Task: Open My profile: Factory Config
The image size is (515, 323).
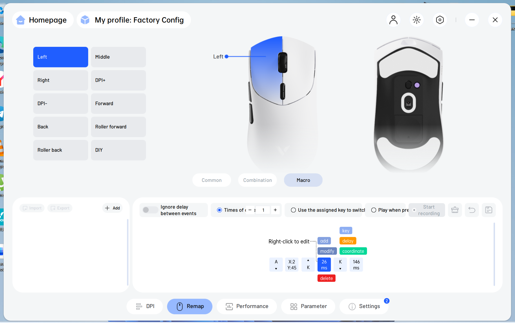Action: 134,20
